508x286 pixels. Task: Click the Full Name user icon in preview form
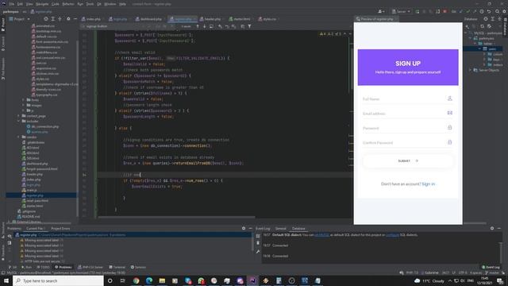coord(450,99)
